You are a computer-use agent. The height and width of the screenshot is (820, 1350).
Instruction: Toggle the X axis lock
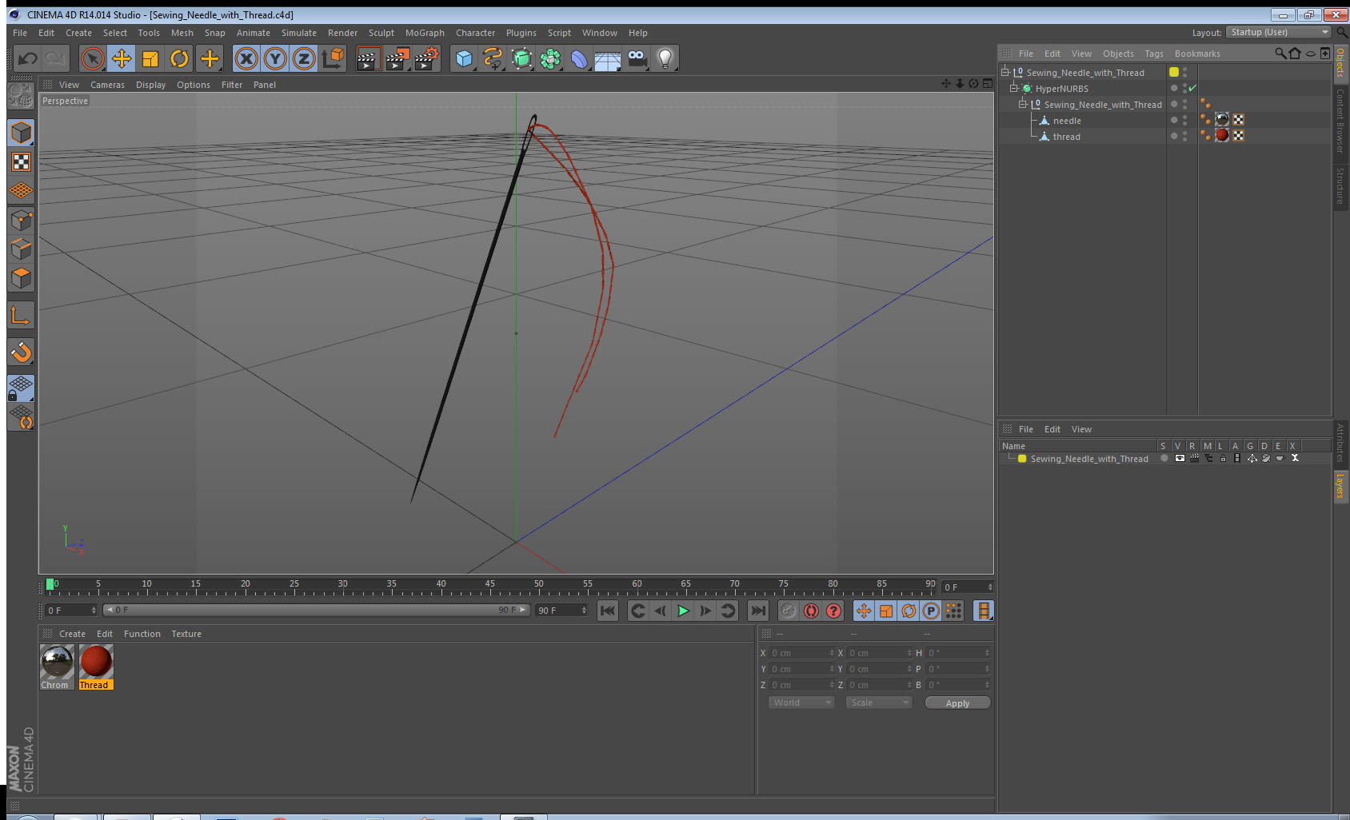pyautogui.click(x=246, y=58)
